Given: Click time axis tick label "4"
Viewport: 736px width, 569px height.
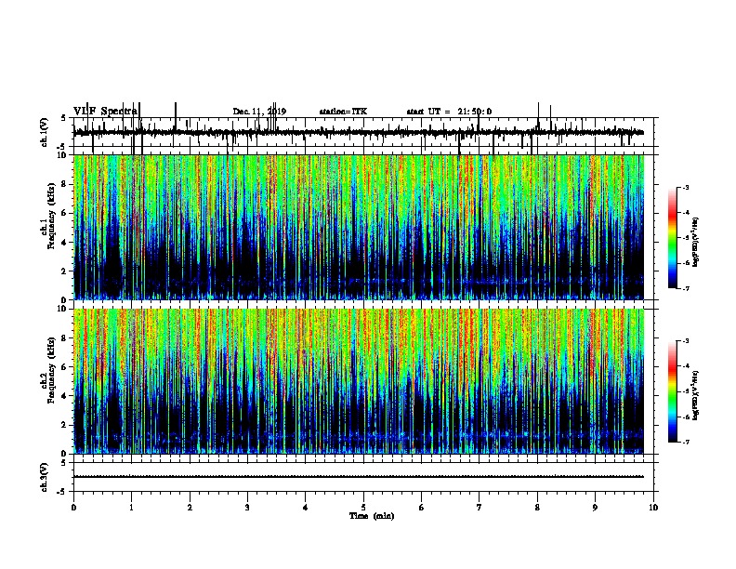Looking at the screenshot, I should [x=306, y=508].
